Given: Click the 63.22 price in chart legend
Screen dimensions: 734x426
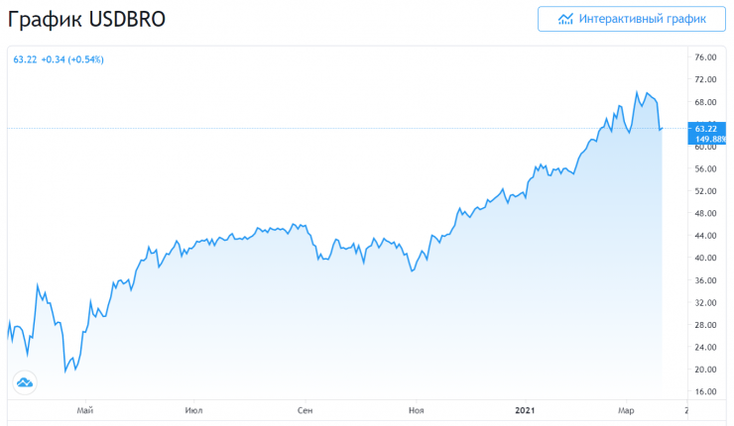Looking at the screenshot, I should point(25,59).
